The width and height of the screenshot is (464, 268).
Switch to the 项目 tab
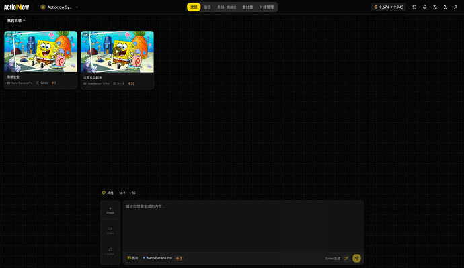tap(207, 7)
